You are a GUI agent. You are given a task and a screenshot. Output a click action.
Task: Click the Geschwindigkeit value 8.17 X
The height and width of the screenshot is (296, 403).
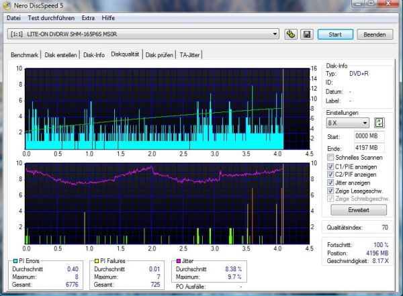pos(380,261)
